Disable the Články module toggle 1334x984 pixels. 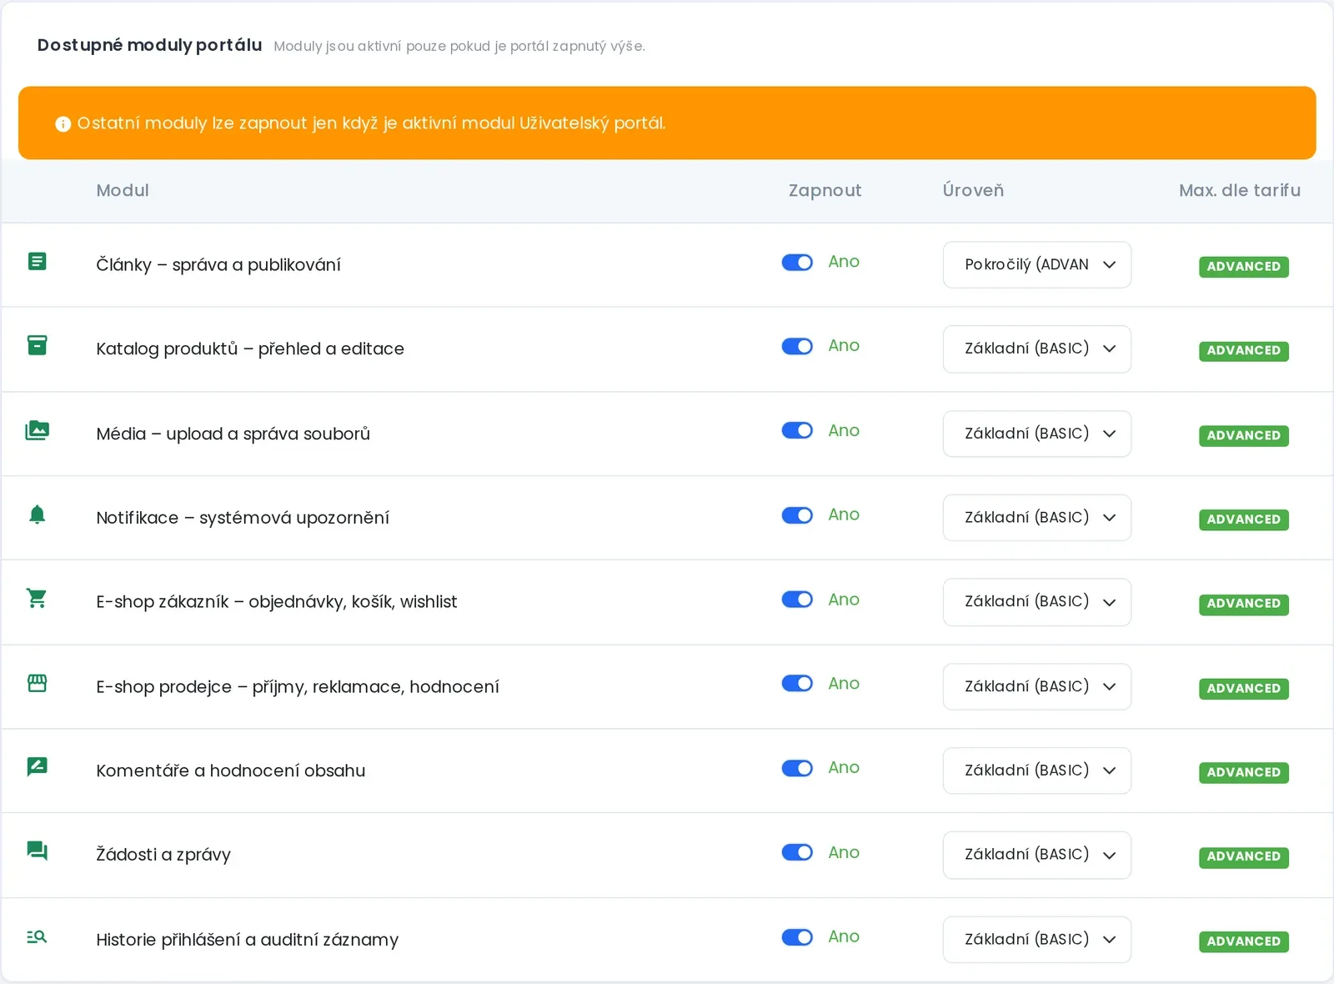click(797, 263)
